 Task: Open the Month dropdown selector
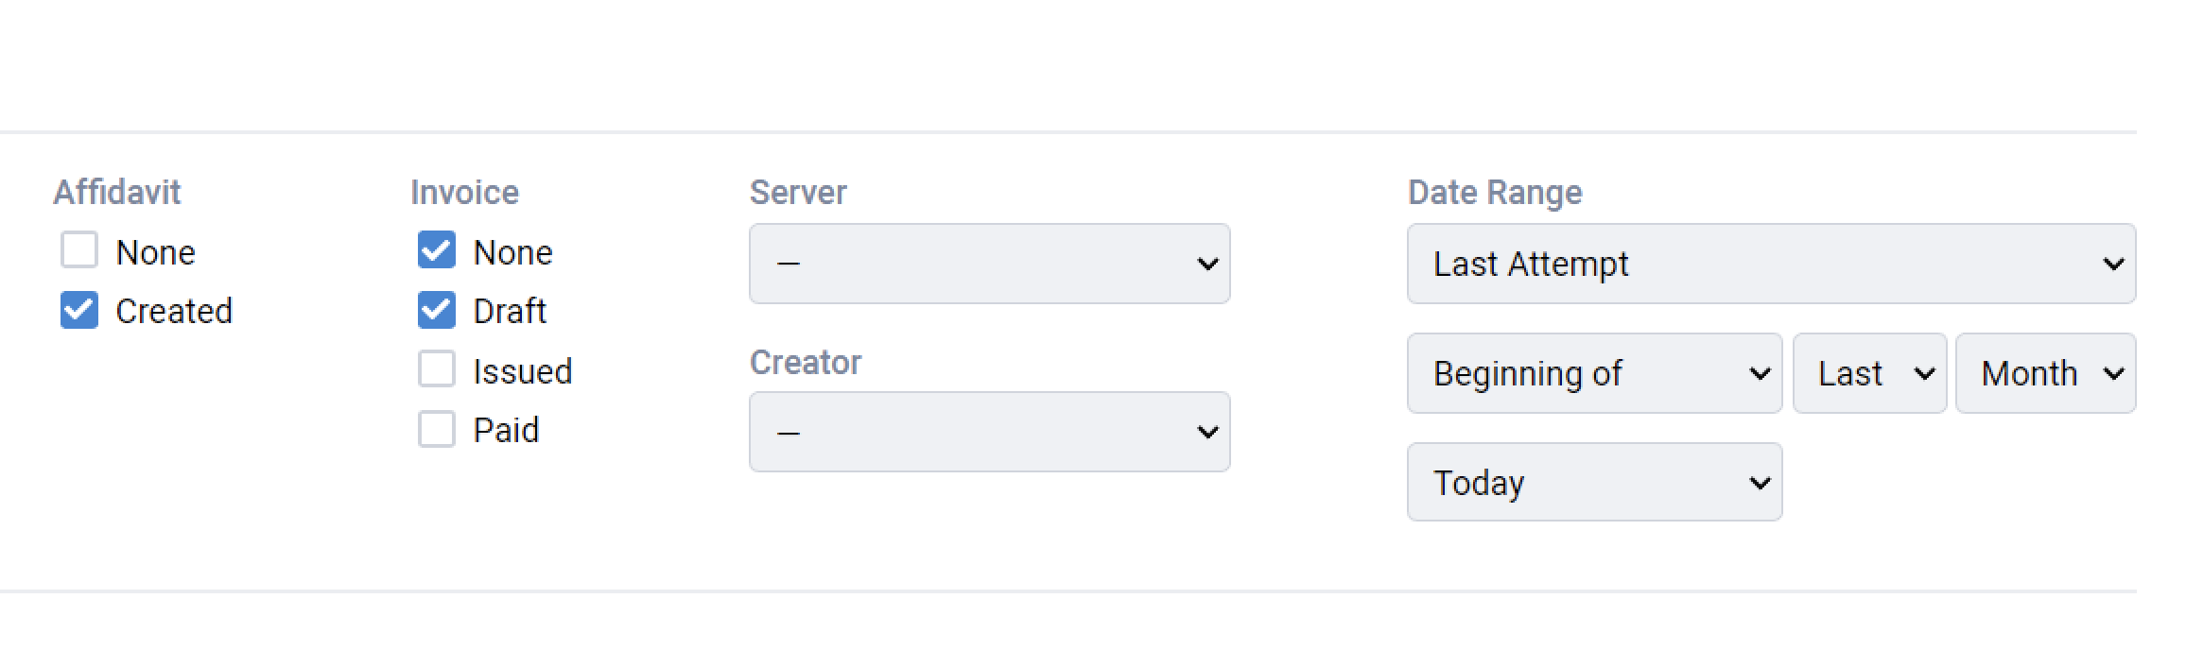click(2046, 373)
